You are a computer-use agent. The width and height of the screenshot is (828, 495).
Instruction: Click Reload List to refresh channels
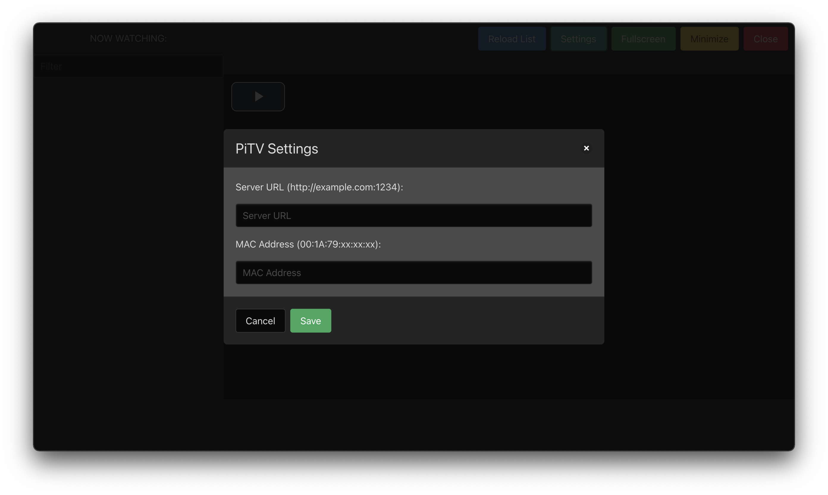[512, 38]
